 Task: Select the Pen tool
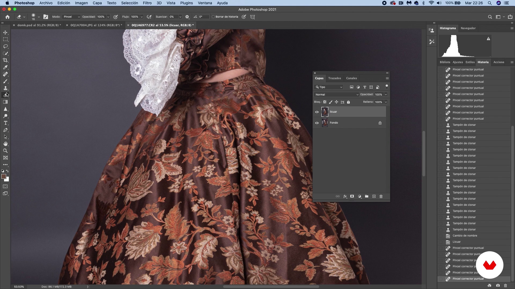click(5, 130)
